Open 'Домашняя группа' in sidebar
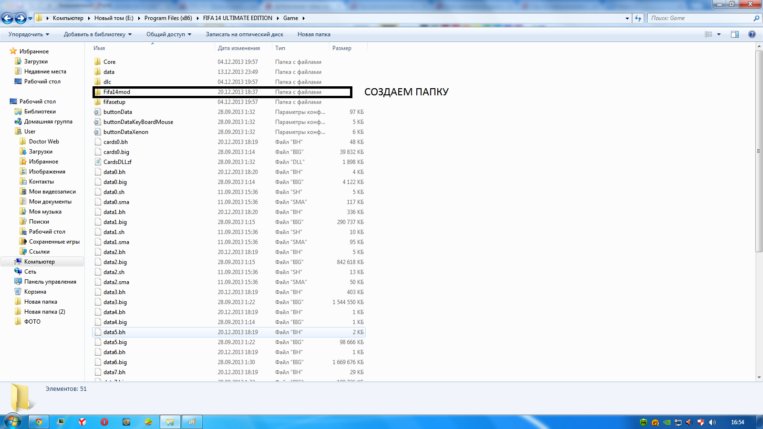The image size is (763, 429). (x=48, y=122)
